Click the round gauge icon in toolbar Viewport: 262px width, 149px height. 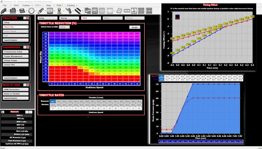[31, 10]
